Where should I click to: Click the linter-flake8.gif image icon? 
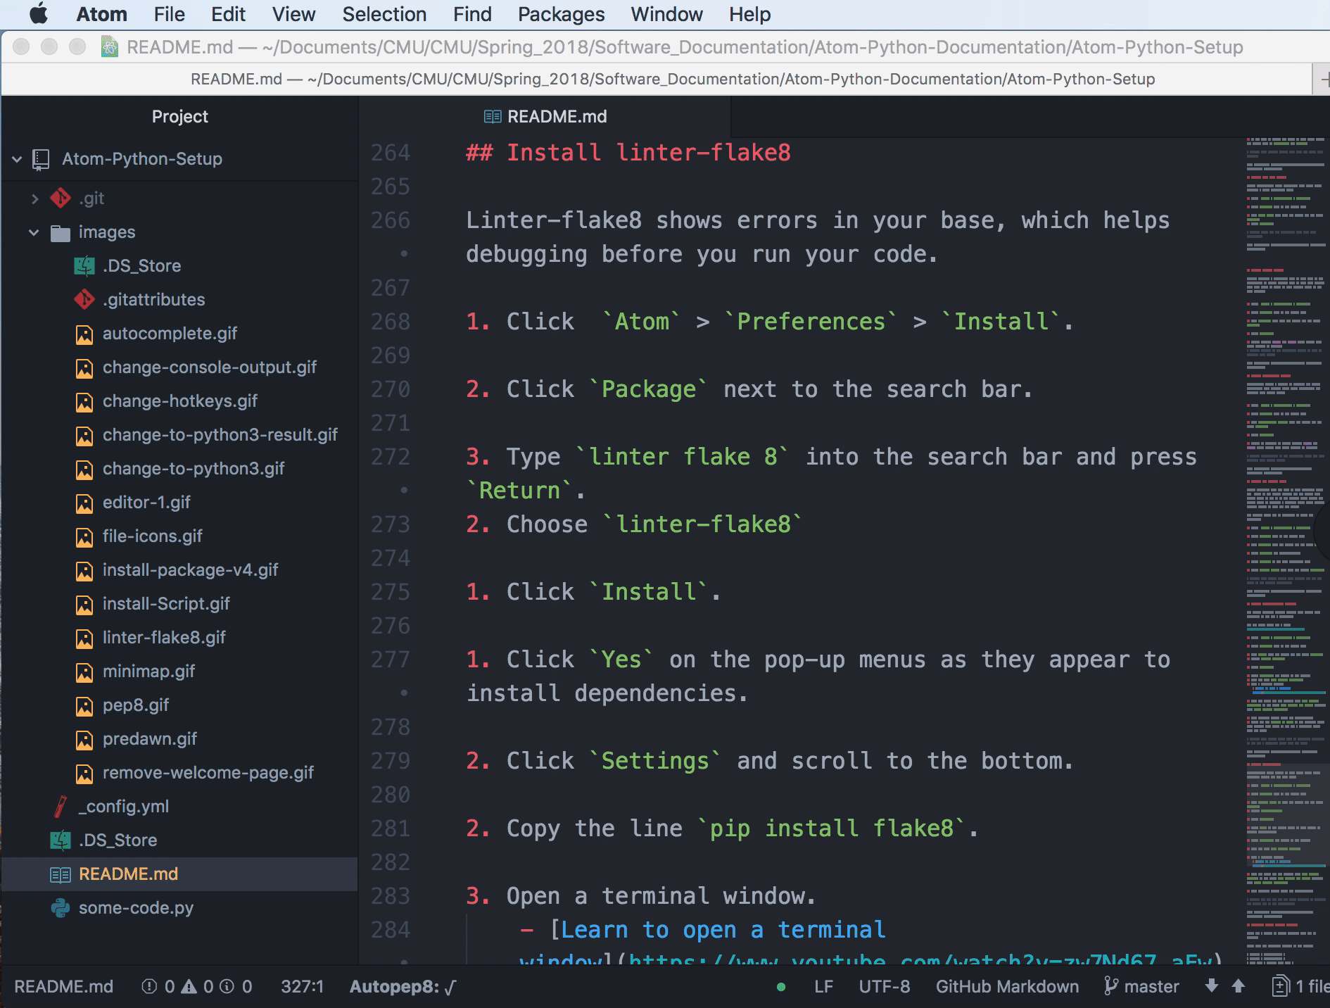tap(84, 638)
